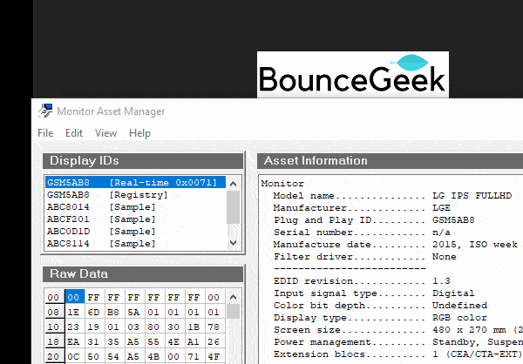Screen dimensions: 523x364
Task: Click Serial number value n/a
Action: click(441, 233)
